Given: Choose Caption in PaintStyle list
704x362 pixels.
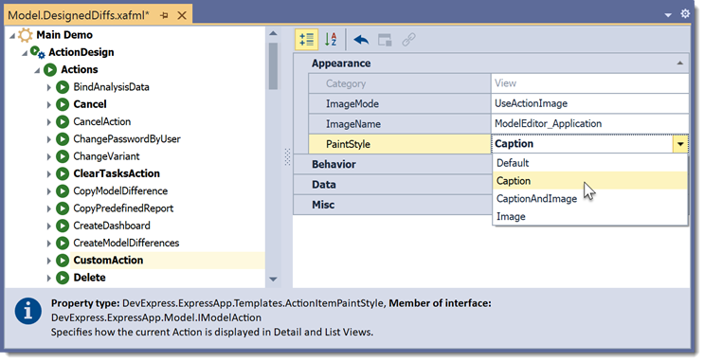Looking at the screenshot, I should (590, 181).
